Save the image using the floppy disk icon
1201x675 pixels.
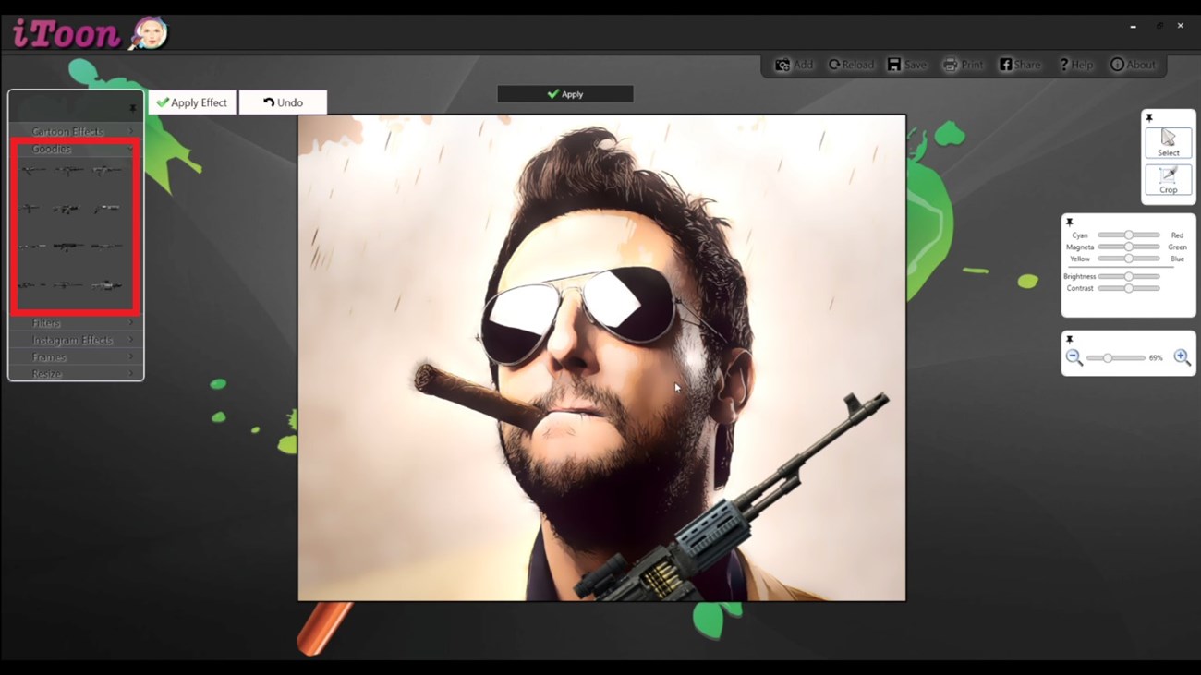906,65
